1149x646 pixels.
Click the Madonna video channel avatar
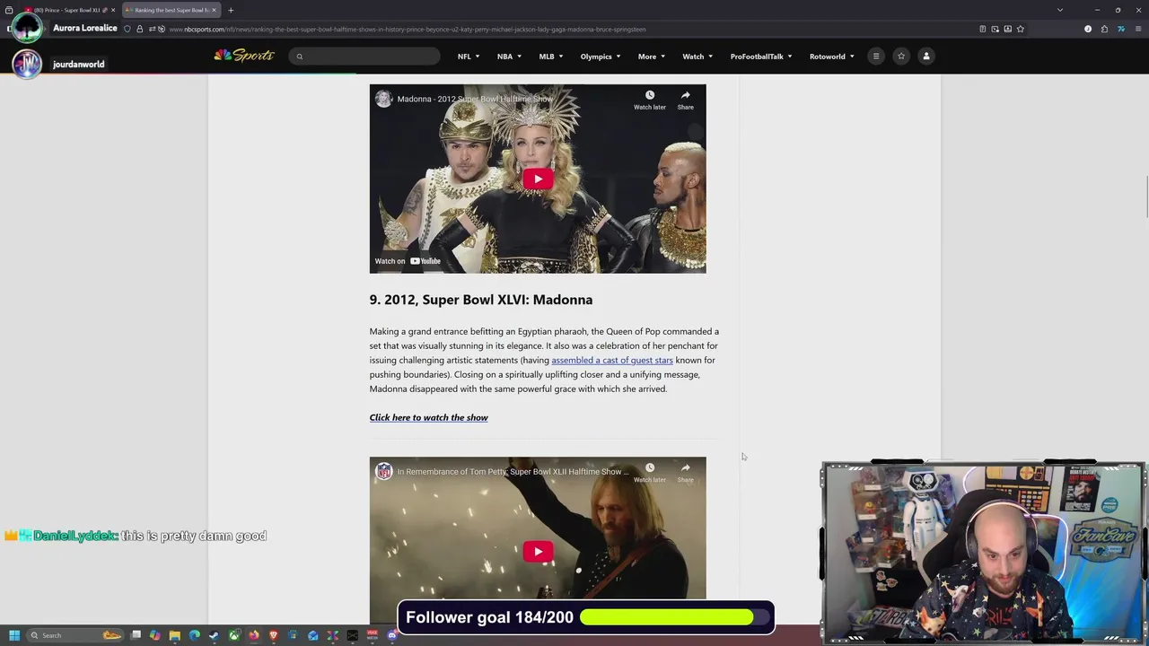pyautogui.click(x=383, y=99)
